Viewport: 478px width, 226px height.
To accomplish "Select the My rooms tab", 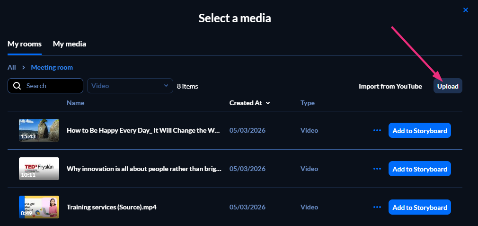I will tap(25, 44).
